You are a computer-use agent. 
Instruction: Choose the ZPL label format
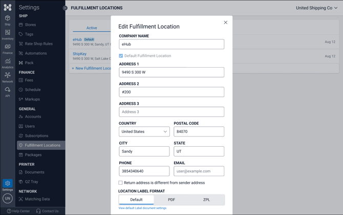pos(206,200)
